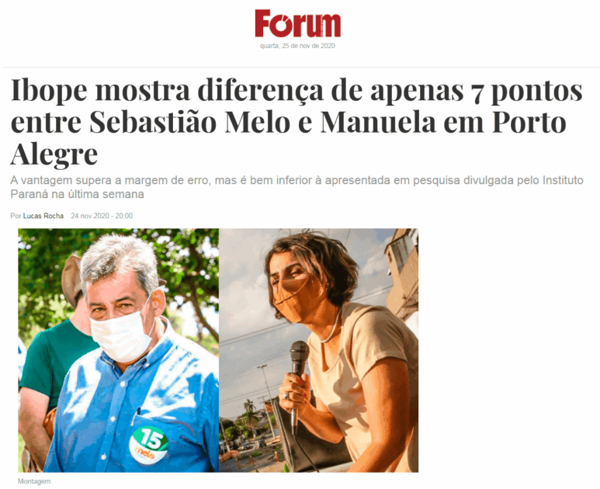Viewport: 600px width, 489px height.
Task: Click the article headline starting with Ibope
Action: coord(297,122)
